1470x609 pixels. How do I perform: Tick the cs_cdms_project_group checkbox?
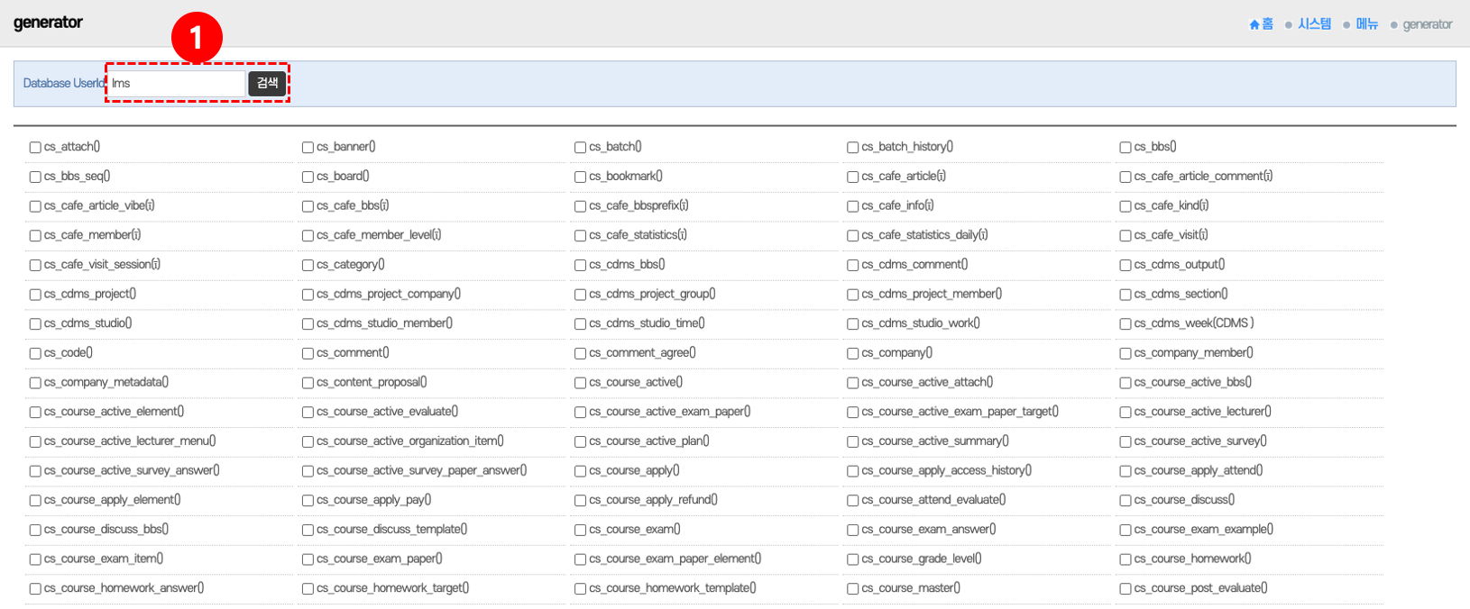click(x=580, y=295)
